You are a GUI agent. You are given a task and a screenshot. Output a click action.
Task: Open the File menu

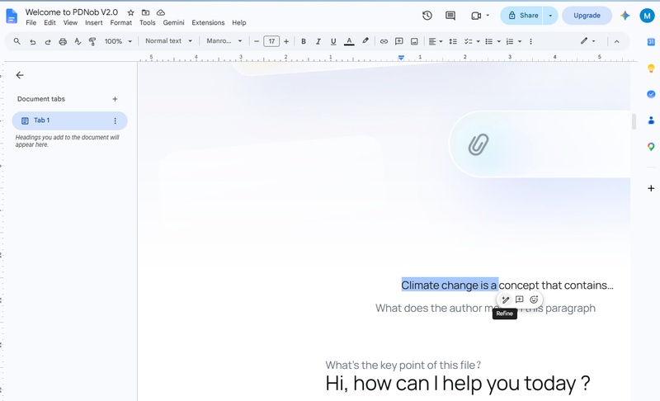tap(31, 23)
